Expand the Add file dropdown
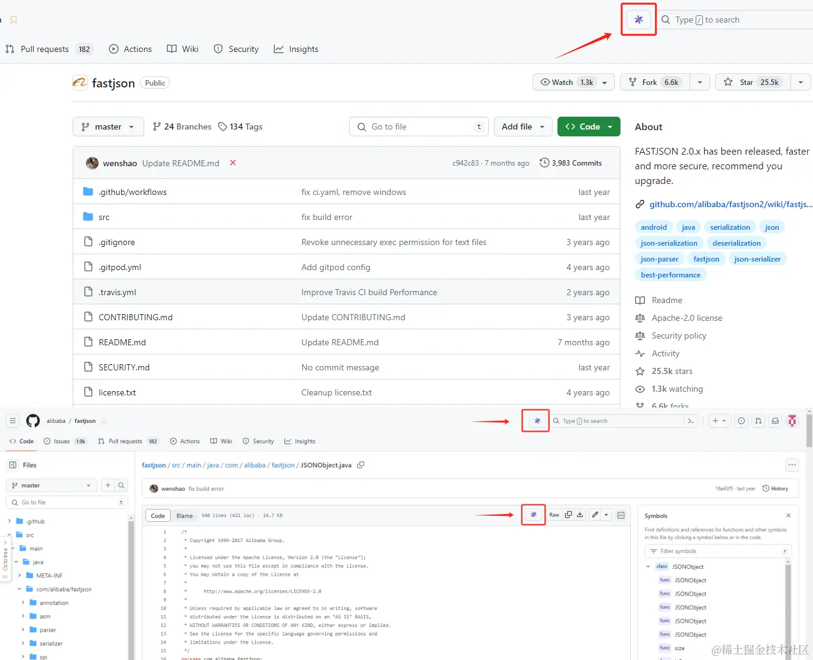 tap(523, 127)
